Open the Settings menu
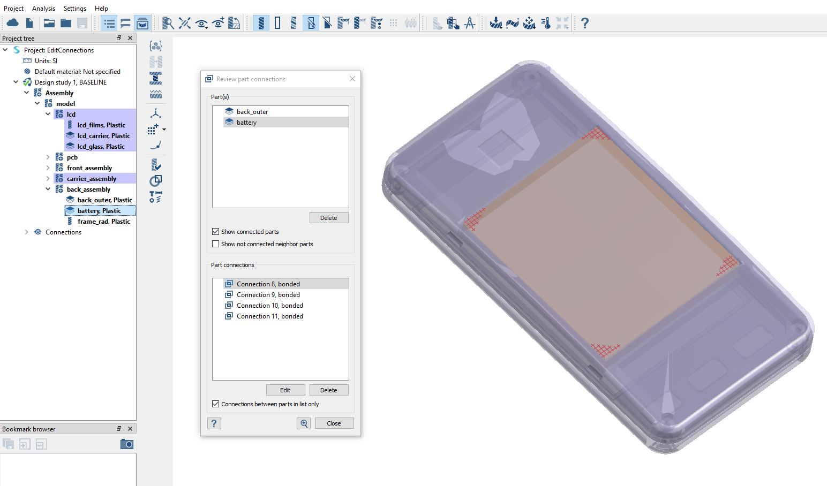 point(74,9)
